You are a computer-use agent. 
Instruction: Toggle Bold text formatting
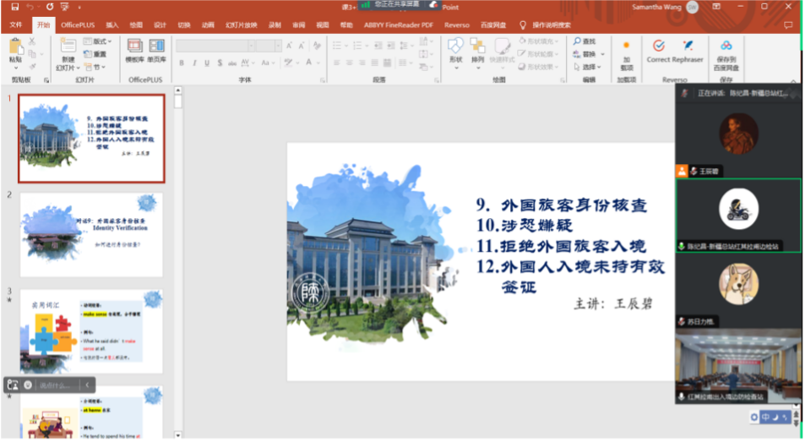(x=181, y=63)
